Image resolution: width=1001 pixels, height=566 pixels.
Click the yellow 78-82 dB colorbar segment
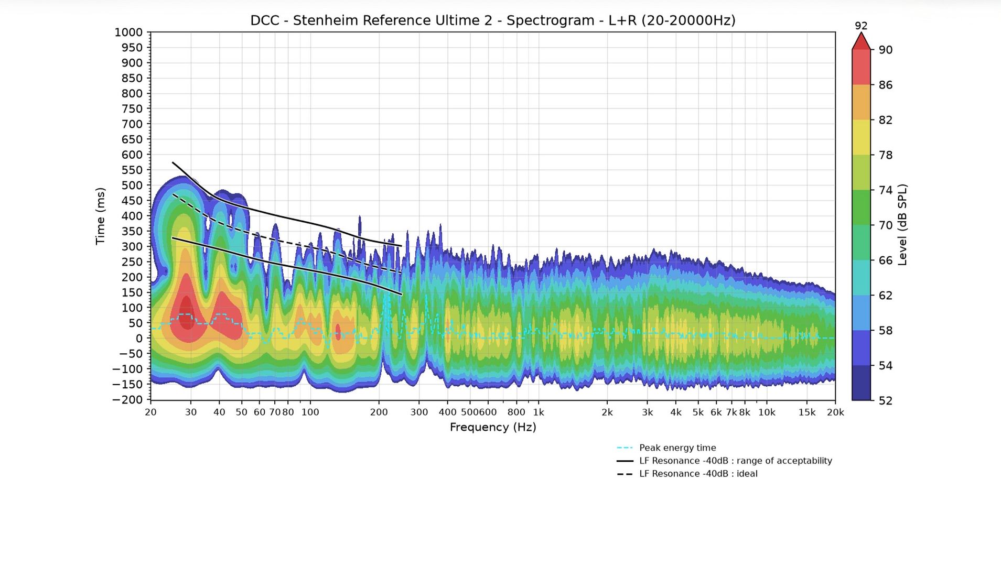pyautogui.click(x=861, y=137)
